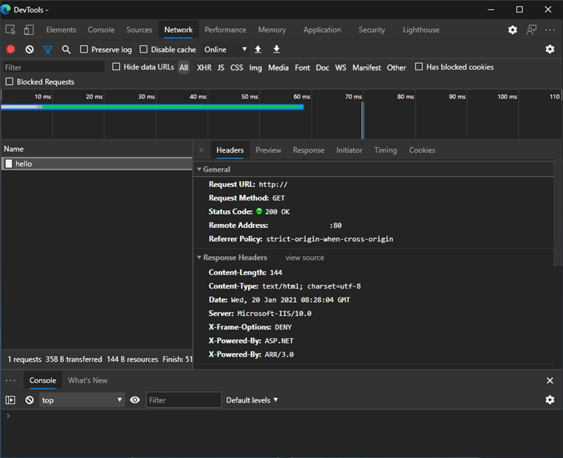This screenshot has height=458, width=563.
Task: Select the All request type filter
Action: click(184, 67)
